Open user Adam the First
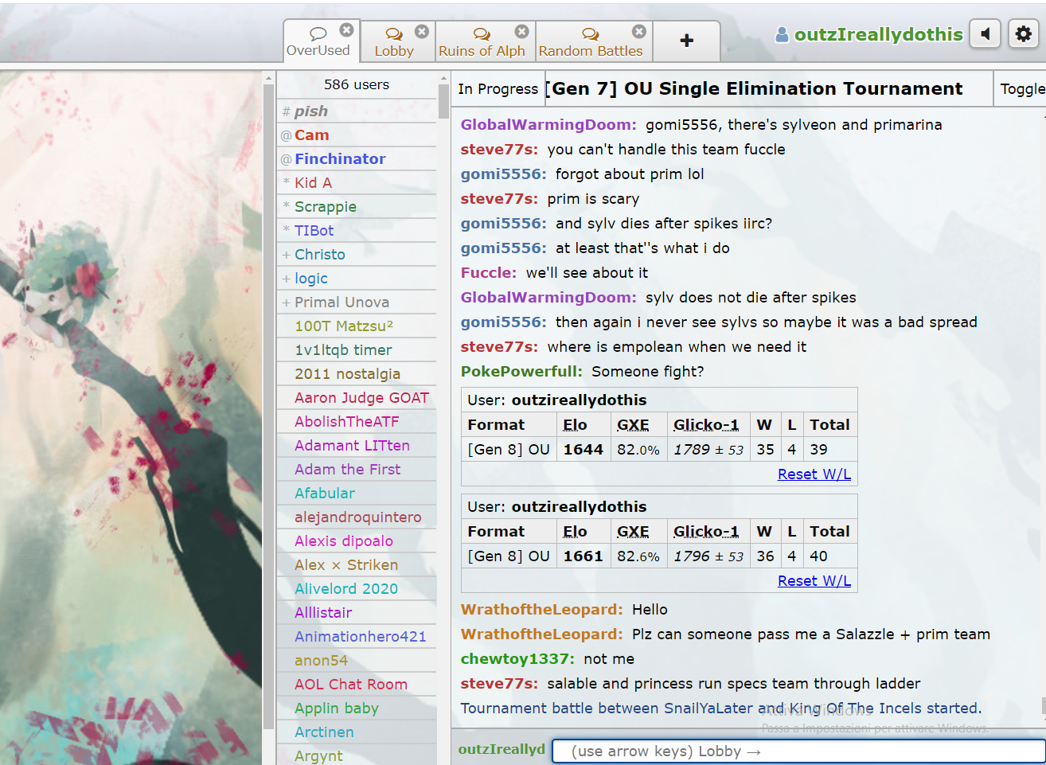 tap(357, 469)
